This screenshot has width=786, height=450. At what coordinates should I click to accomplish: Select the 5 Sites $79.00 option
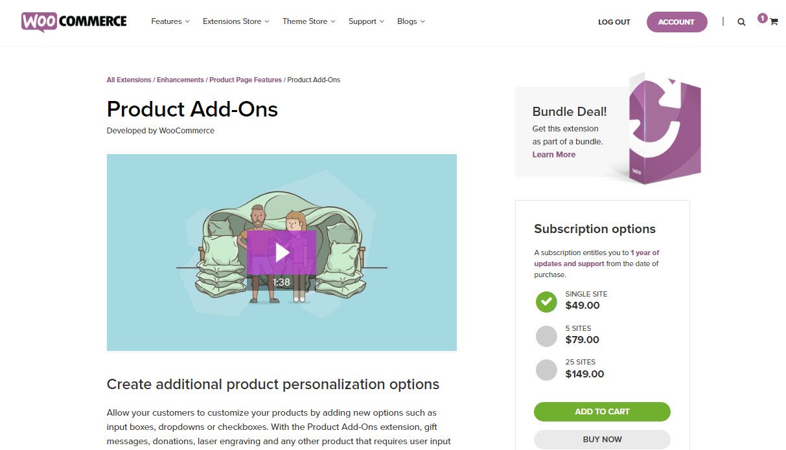pos(546,336)
